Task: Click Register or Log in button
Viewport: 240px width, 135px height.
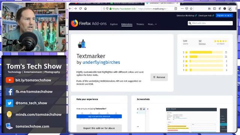Action: (x=224, y=15)
